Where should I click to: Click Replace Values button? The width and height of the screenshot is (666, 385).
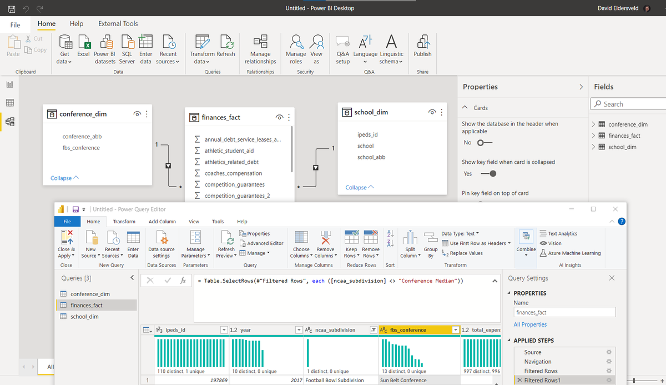pos(462,253)
